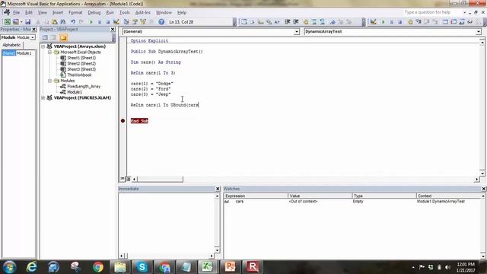Click View Code in Project panel
Image resolution: width=487 pixels, height=274 pixels.
[45, 37]
